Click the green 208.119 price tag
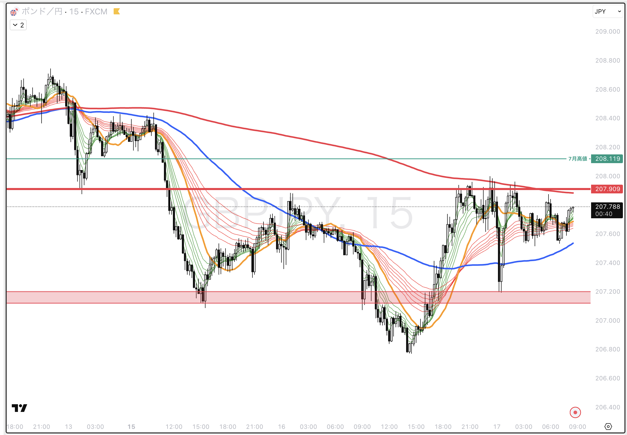The image size is (627, 435). [607, 159]
